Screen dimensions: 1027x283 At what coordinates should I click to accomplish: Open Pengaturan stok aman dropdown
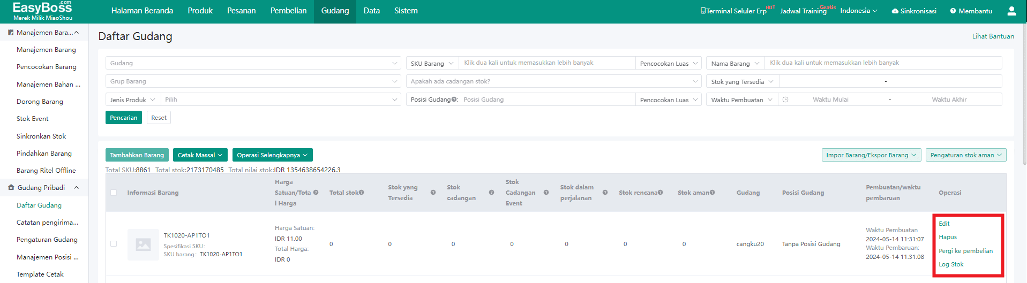pos(966,155)
